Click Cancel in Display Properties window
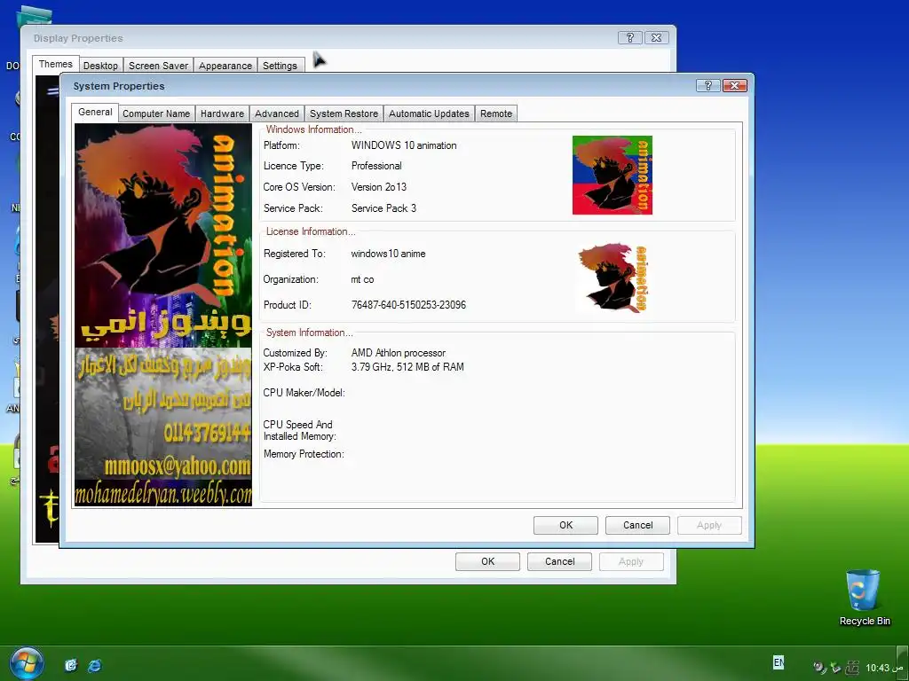 click(559, 561)
